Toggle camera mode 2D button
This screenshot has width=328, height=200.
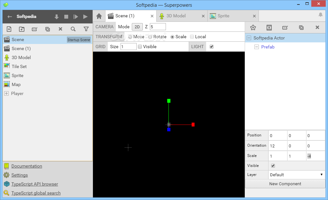[x=137, y=27]
